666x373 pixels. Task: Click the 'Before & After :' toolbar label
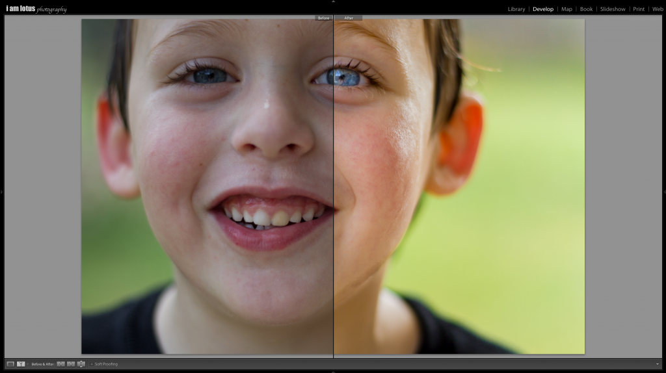[x=43, y=364]
